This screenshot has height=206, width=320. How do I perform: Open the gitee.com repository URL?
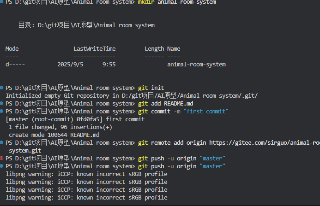265,143
